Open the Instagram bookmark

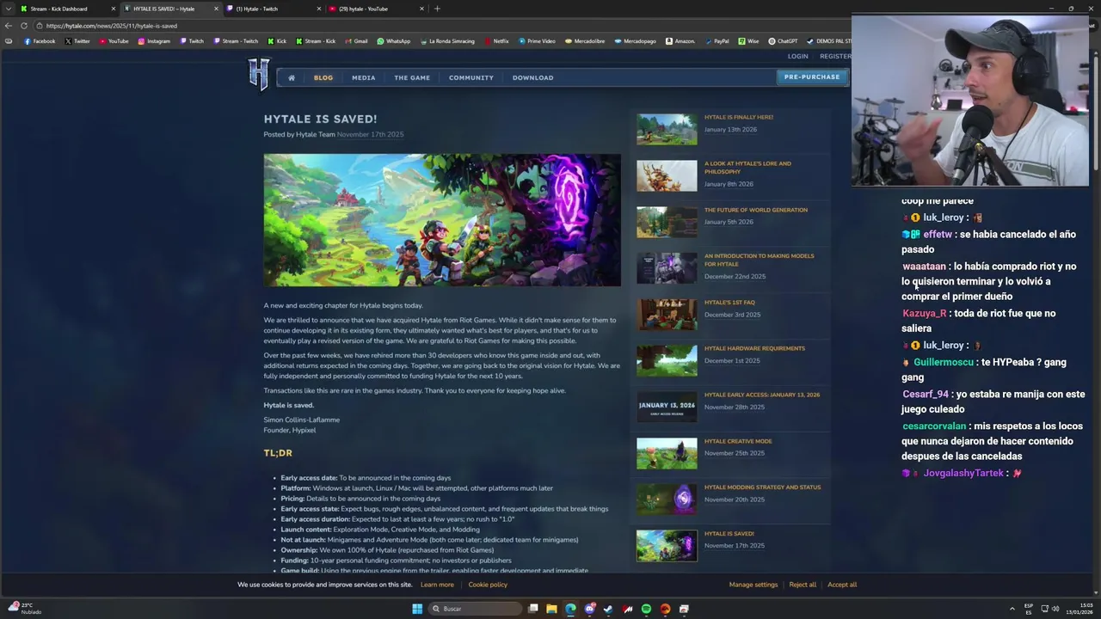[x=154, y=41]
